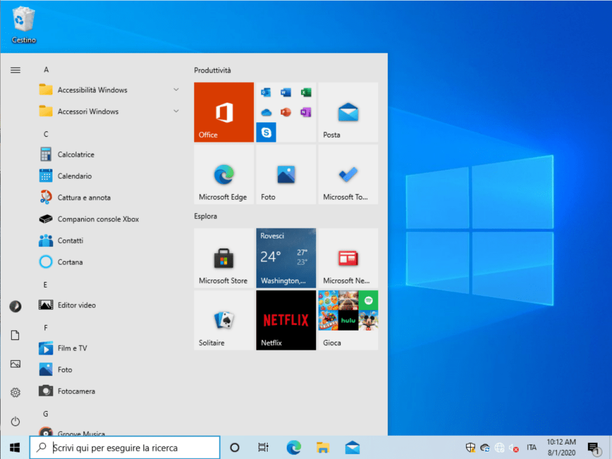Click the OneDrive tray icon
This screenshot has width=612, height=459.
coord(485,448)
